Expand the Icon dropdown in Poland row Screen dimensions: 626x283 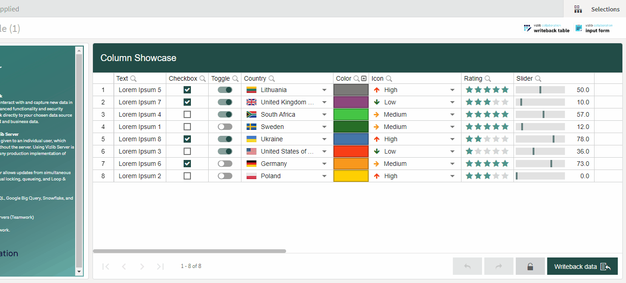click(x=452, y=176)
